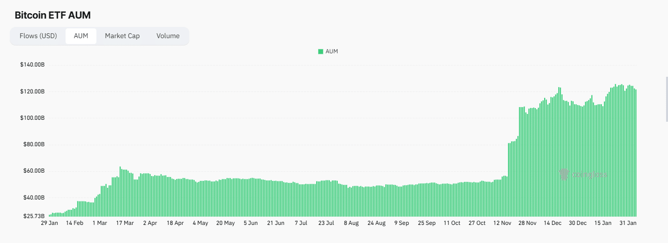This screenshot has width=668, height=243.
Task: Click the green AUM legend swatch
Action: pos(321,51)
